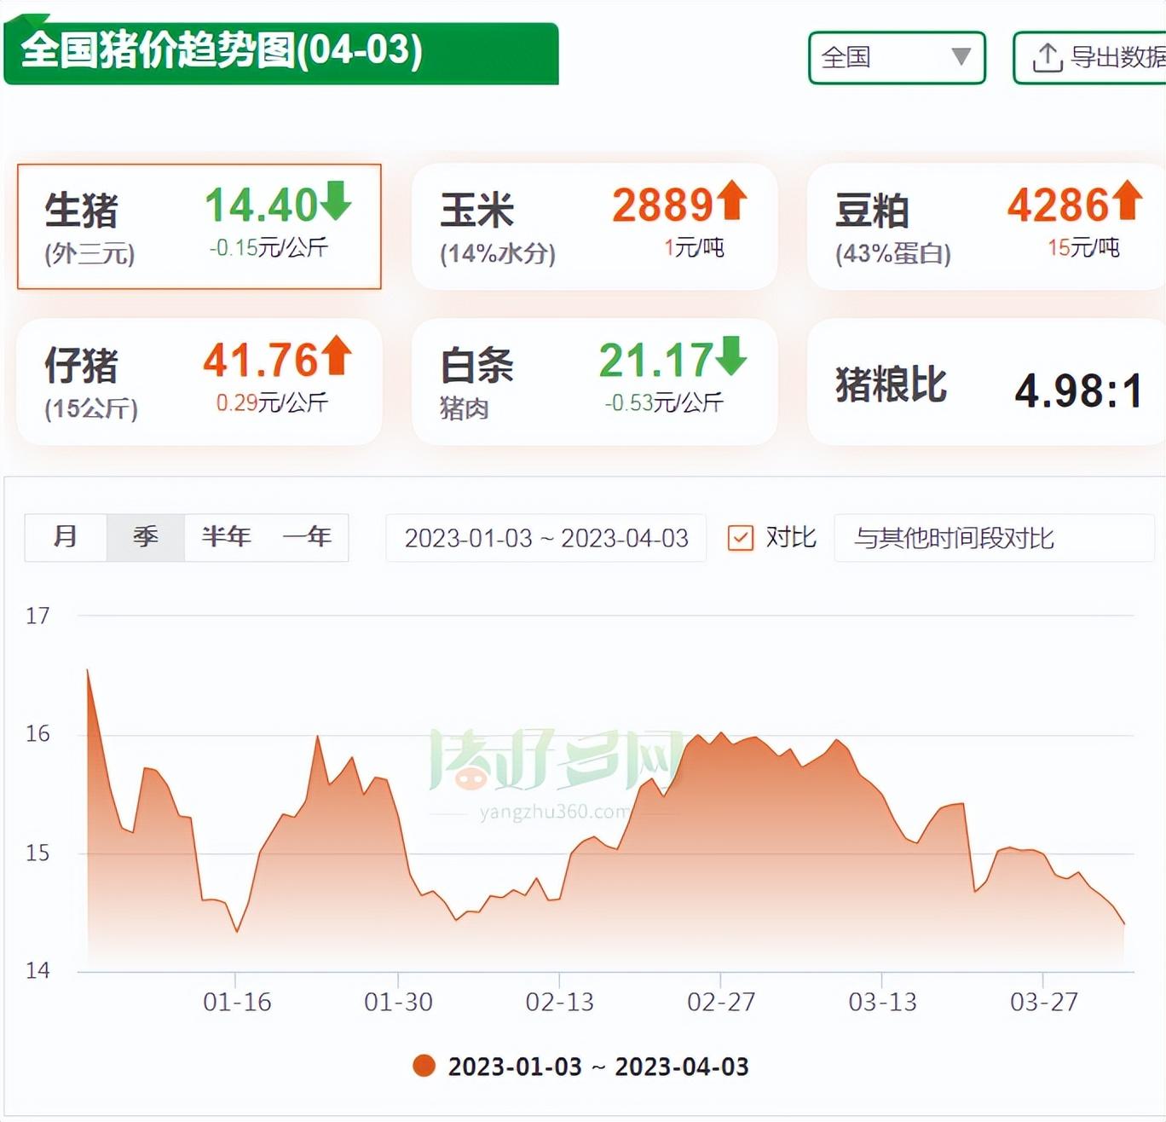Click the legend text 2023-01-03 ~ 2023-04-03

(x=598, y=1067)
